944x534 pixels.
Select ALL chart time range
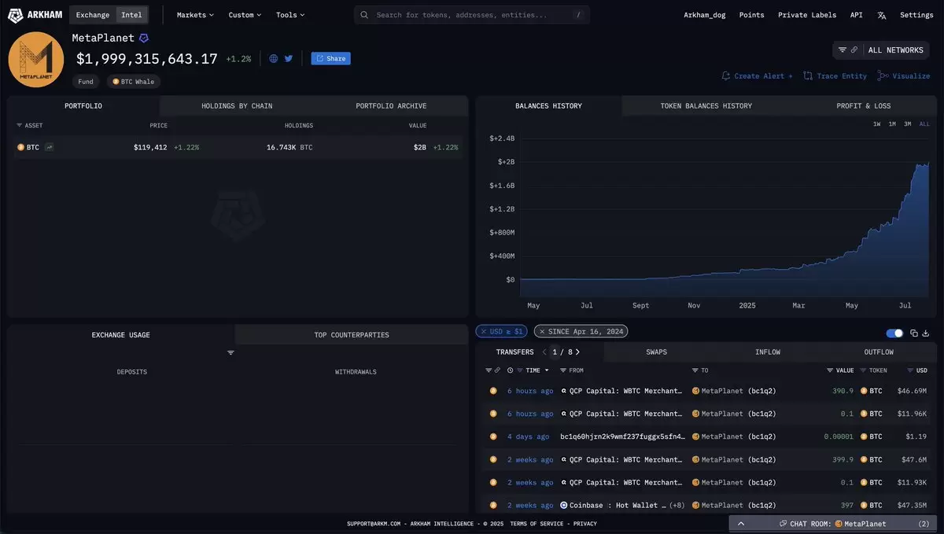click(924, 124)
